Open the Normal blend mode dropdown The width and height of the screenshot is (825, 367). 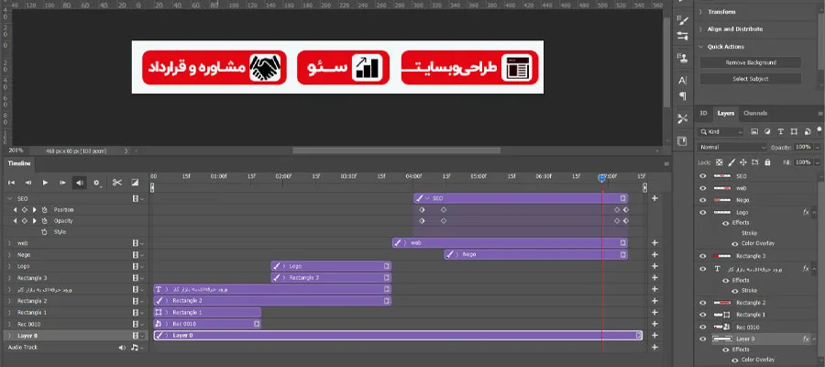(x=732, y=148)
